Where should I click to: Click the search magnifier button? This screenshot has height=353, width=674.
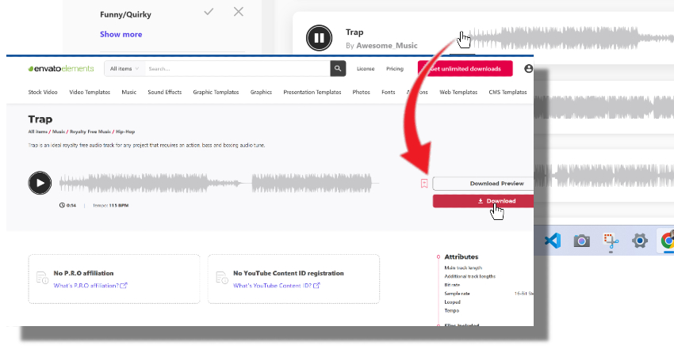(x=338, y=69)
